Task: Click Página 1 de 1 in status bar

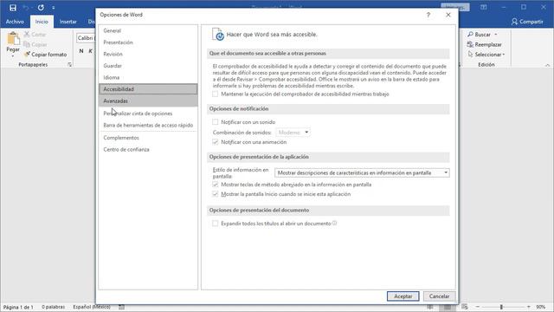Action: (18, 307)
